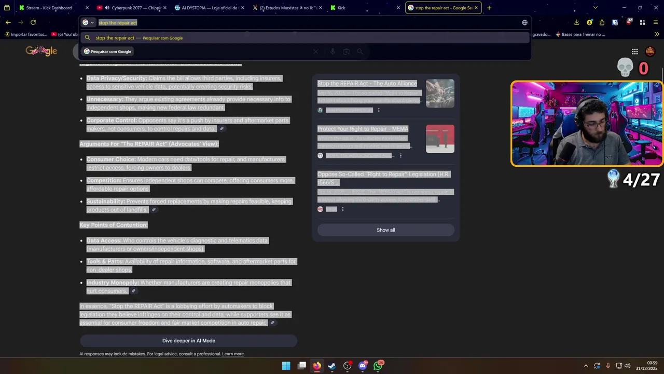Open 'Oppose So-Called Right to Repair' result
The width and height of the screenshot is (664, 374).
(384, 178)
